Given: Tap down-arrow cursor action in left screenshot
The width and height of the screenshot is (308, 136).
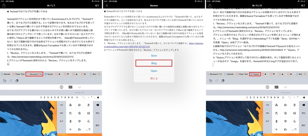Looking at the screenshot, I should [66, 74].
